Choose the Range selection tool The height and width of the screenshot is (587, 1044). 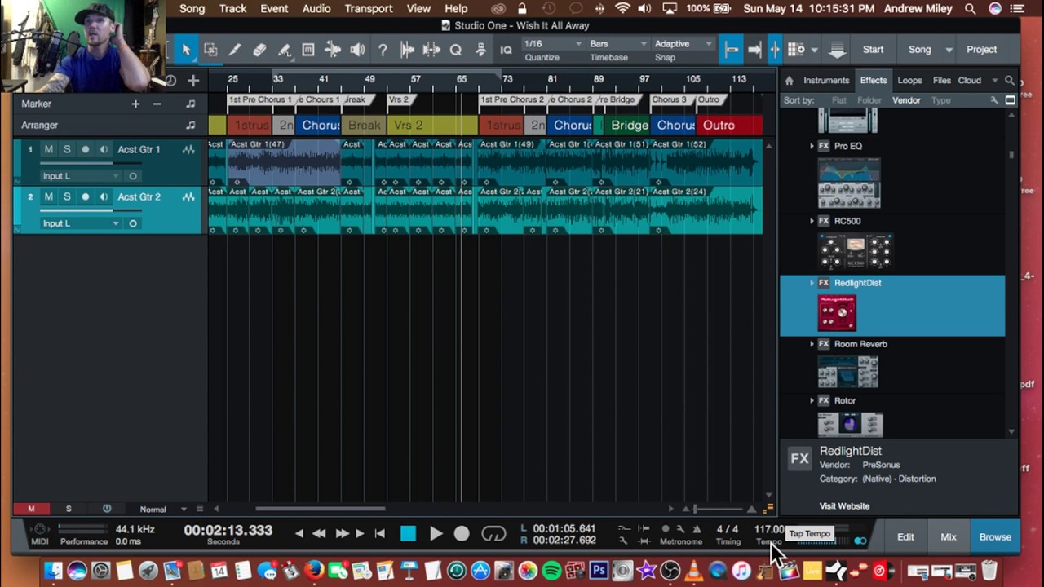coord(210,50)
